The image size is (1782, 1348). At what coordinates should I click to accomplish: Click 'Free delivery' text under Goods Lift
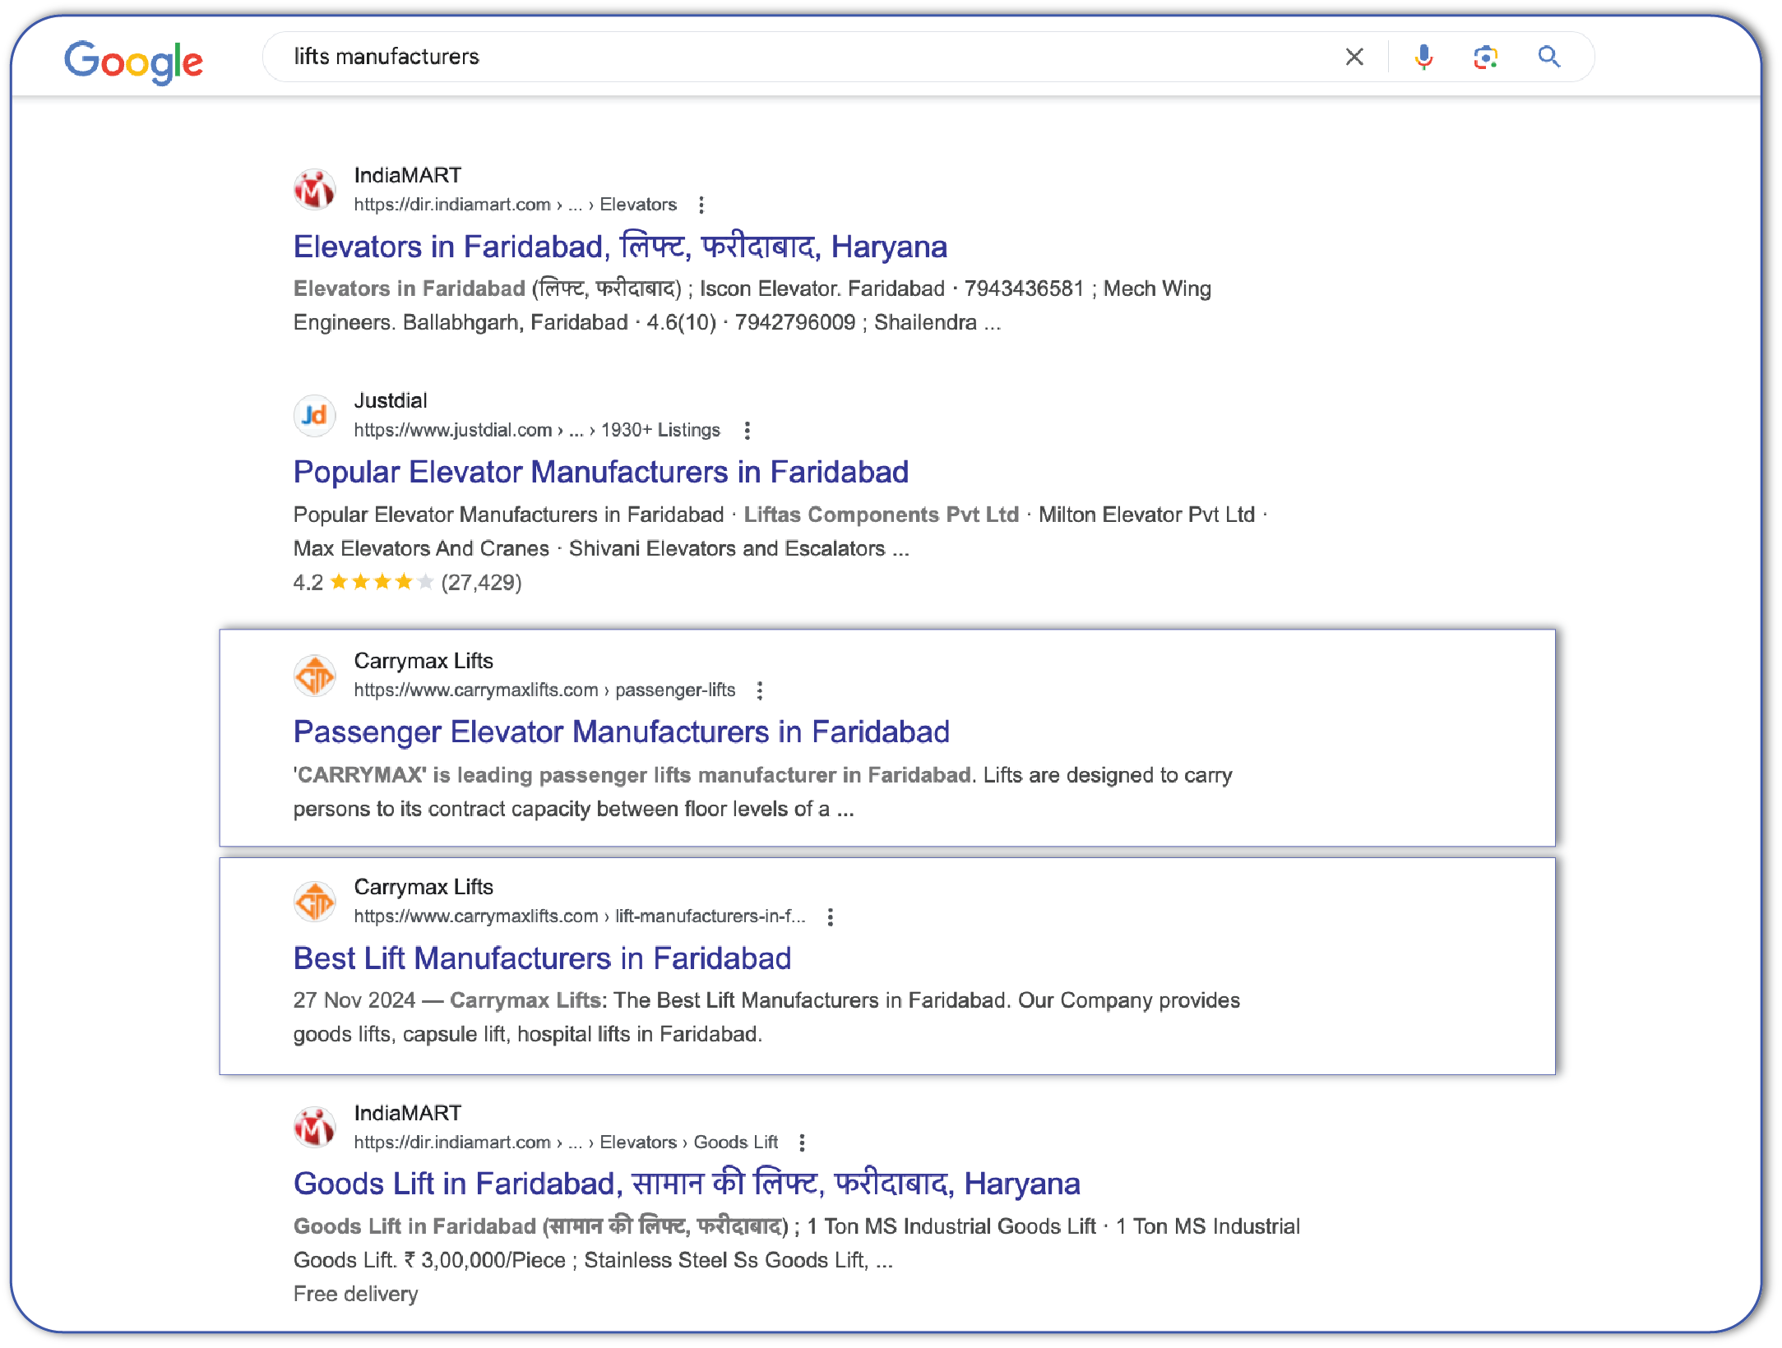(x=355, y=1294)
